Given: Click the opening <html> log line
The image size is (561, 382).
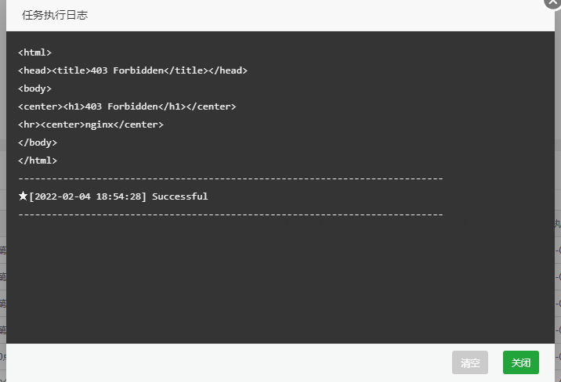Looking at the screenshot, I should point(34,52).
